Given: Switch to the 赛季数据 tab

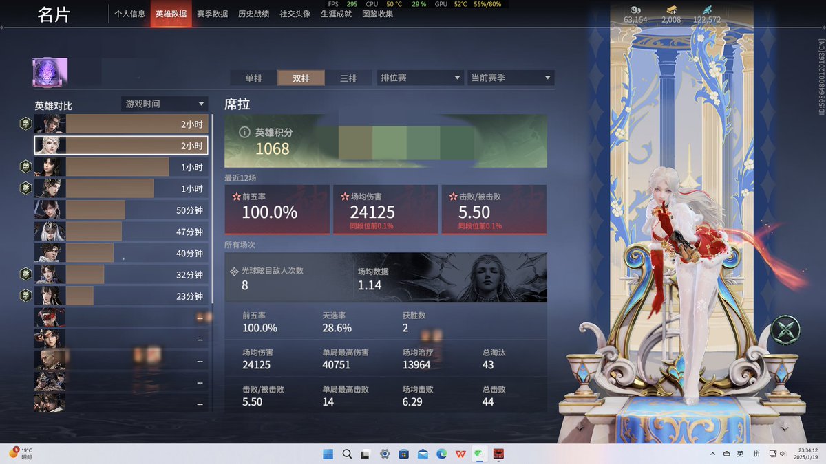Looking at the screenshot, I should 212,14.
